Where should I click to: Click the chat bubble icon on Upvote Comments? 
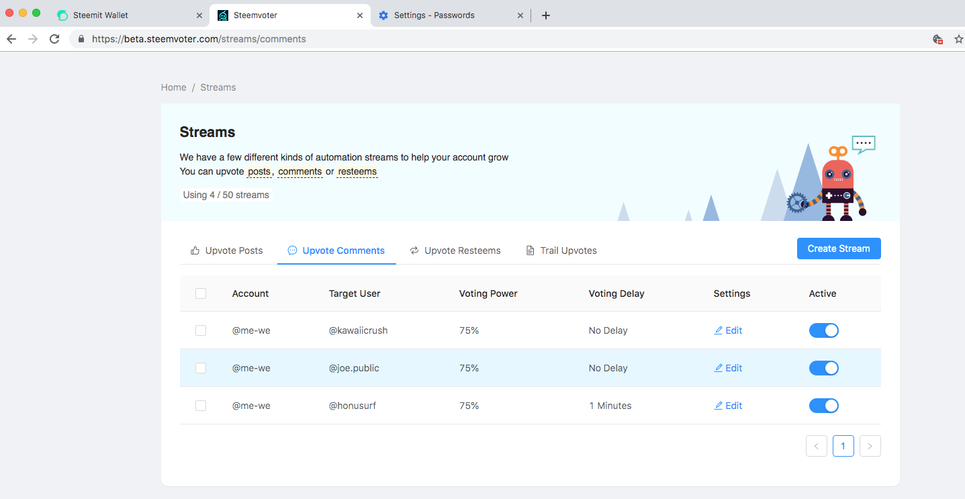[x=292, y=251]
